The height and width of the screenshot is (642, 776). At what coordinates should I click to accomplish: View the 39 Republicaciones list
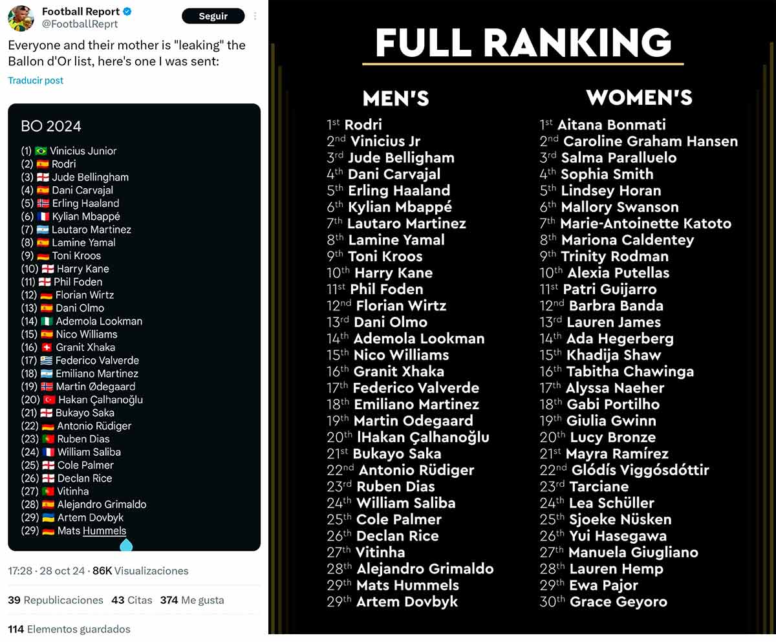click(x=56, y=600)
